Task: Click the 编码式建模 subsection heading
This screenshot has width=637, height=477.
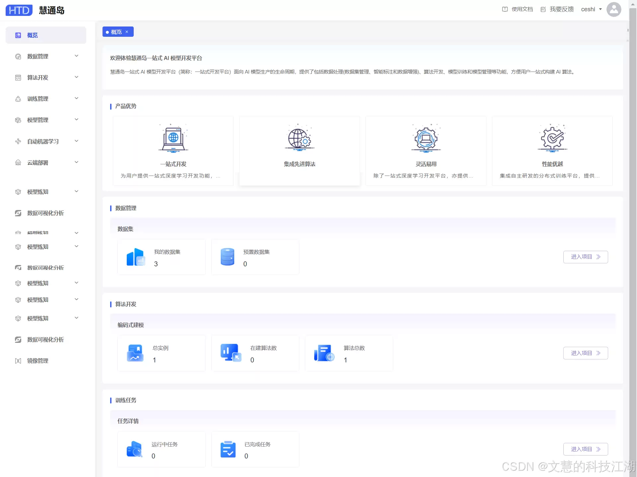Action: click(x=131, y=325)
